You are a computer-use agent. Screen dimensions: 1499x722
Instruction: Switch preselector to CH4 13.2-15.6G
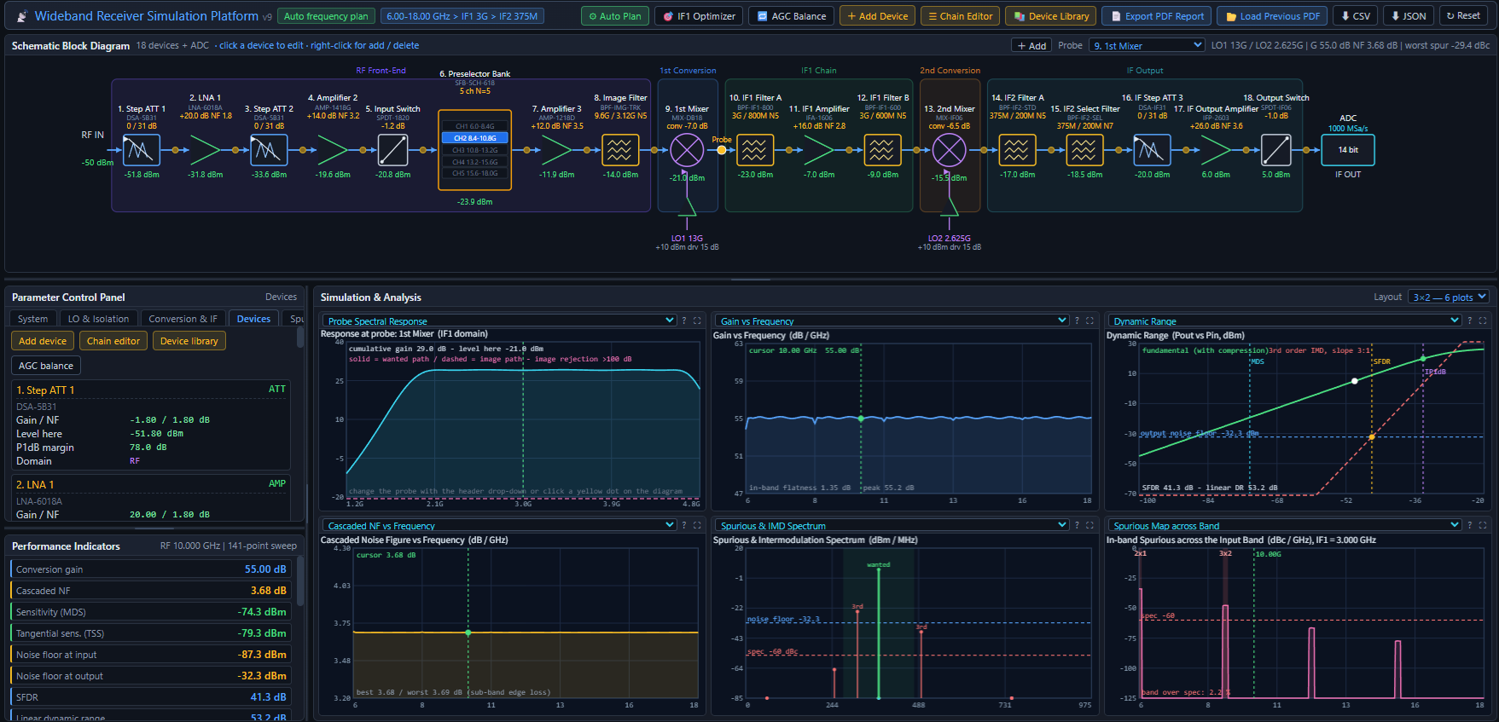[474, 162]
